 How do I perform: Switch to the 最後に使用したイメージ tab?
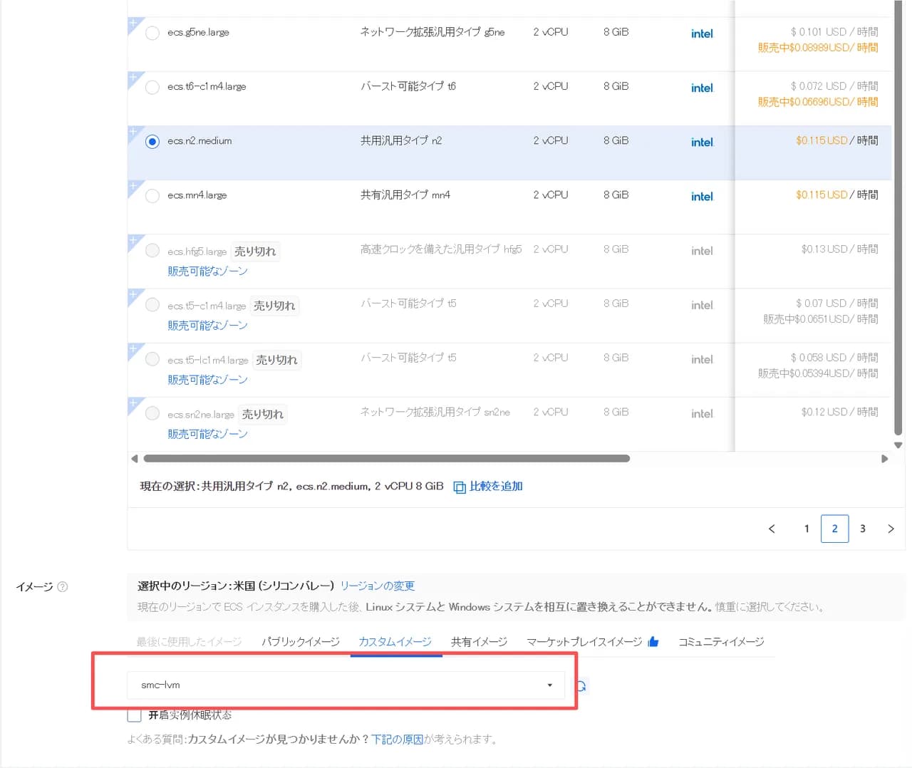[x=189, y=642]
